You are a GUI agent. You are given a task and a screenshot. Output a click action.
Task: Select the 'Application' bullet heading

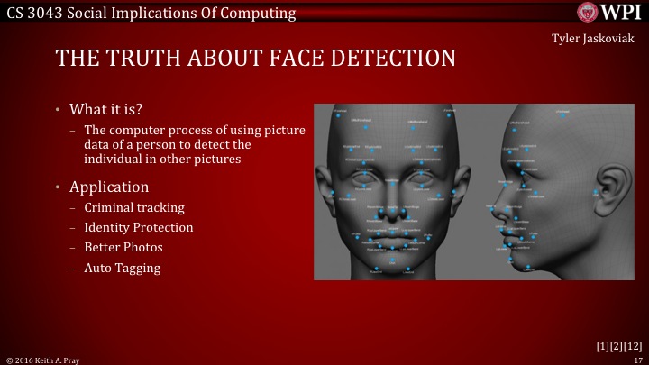click(109, 187)
